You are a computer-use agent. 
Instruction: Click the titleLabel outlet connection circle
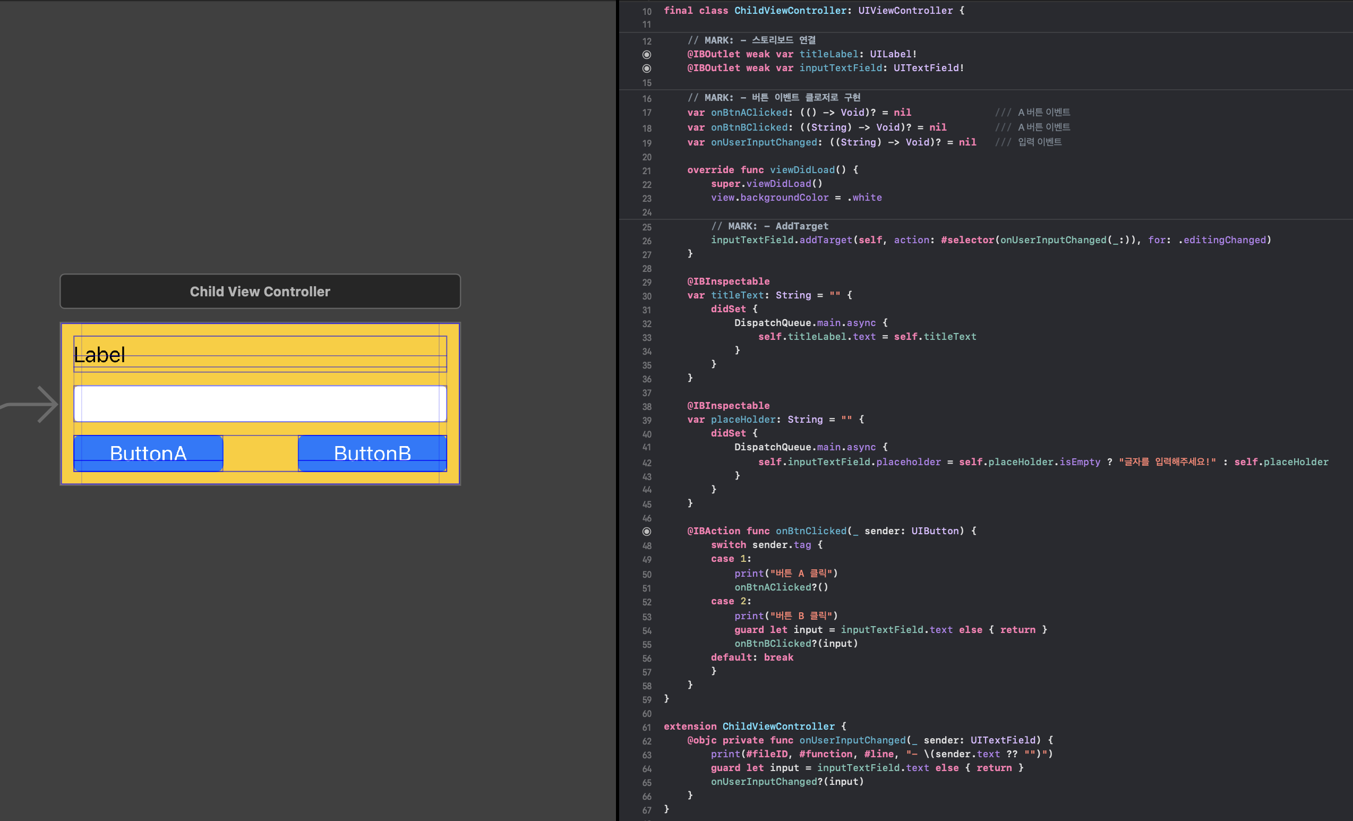point(647,54)
